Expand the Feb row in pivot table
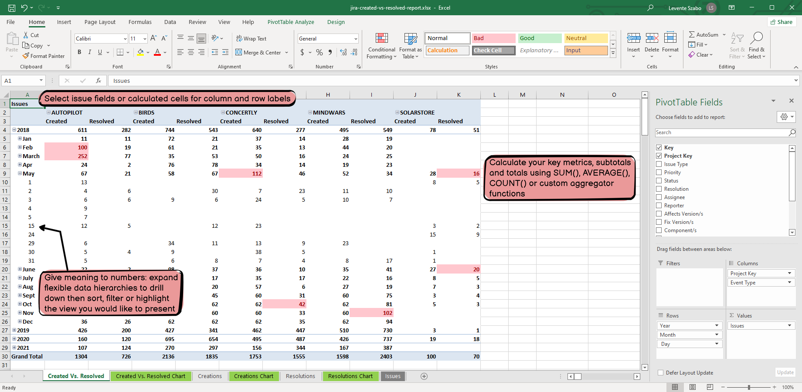The width and height of the screenshot is (802, 392). tap(20, 147)
